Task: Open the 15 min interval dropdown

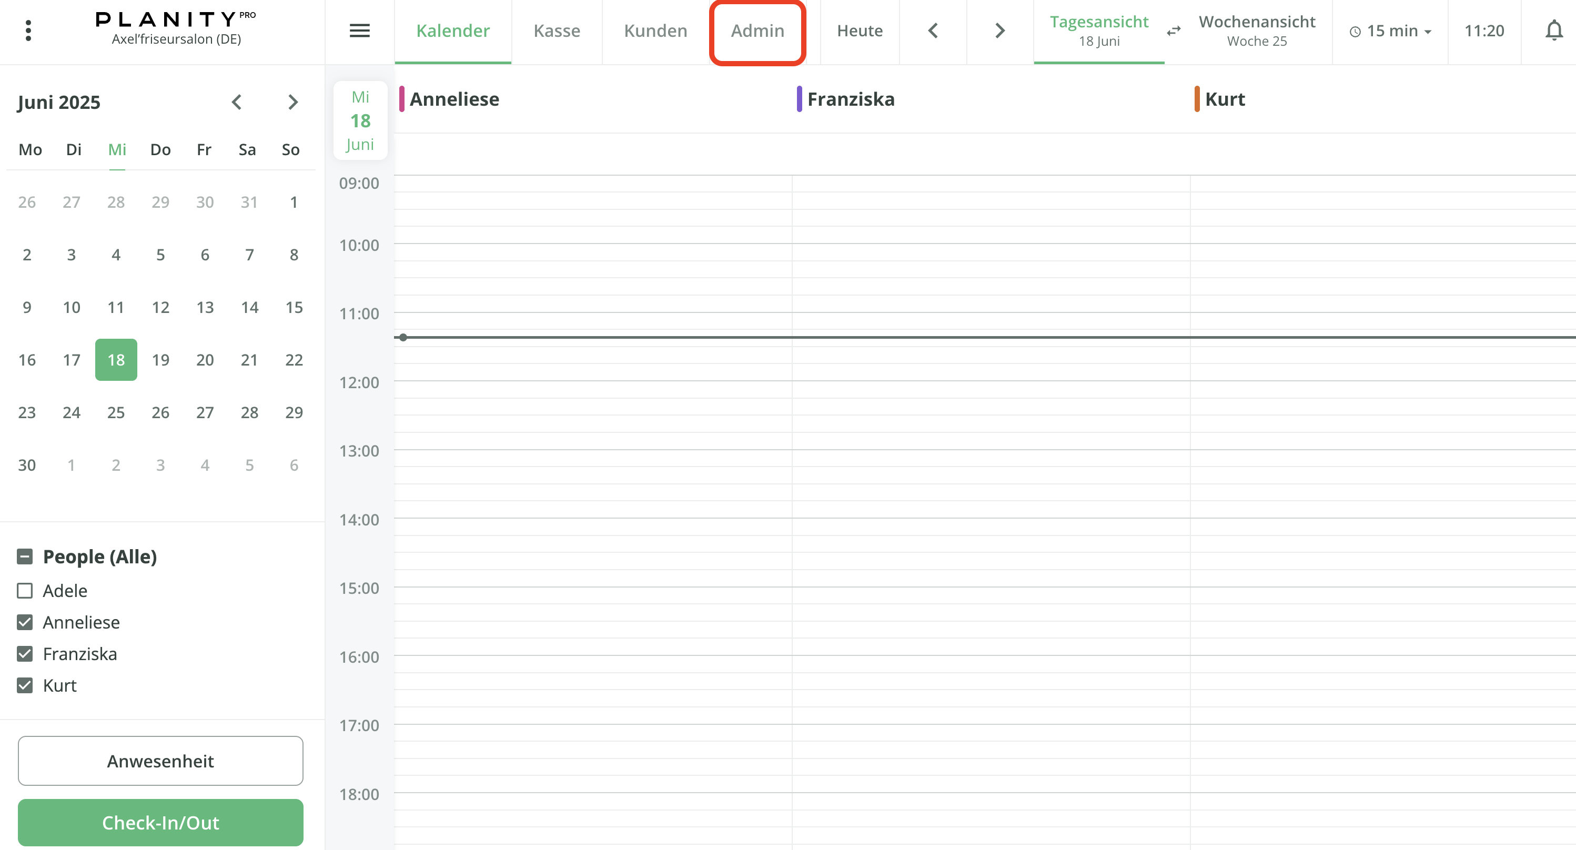Action: tap(1390, 31)
